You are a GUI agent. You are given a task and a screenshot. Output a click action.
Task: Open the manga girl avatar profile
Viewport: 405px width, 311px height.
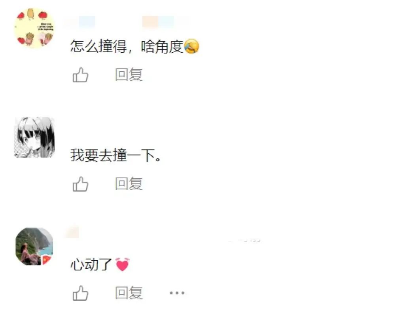[34, 137]
